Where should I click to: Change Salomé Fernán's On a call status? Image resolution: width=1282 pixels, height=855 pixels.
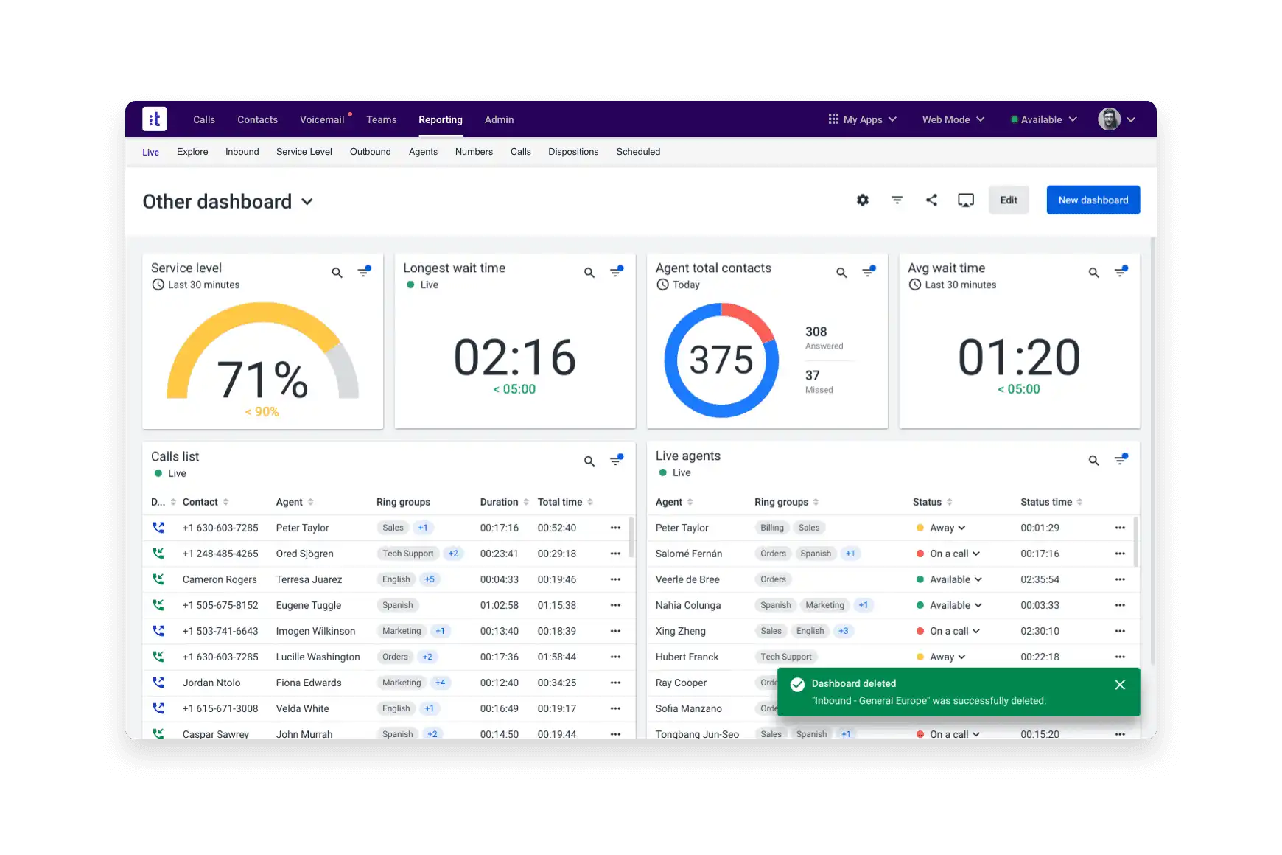tap(954, 554)
